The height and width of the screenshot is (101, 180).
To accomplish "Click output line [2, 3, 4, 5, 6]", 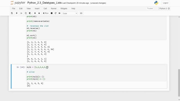I will (35, 83).
